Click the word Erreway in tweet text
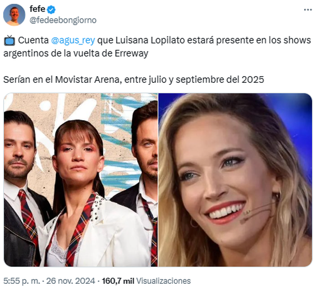The image size is (316, 289). pos(132,53)
